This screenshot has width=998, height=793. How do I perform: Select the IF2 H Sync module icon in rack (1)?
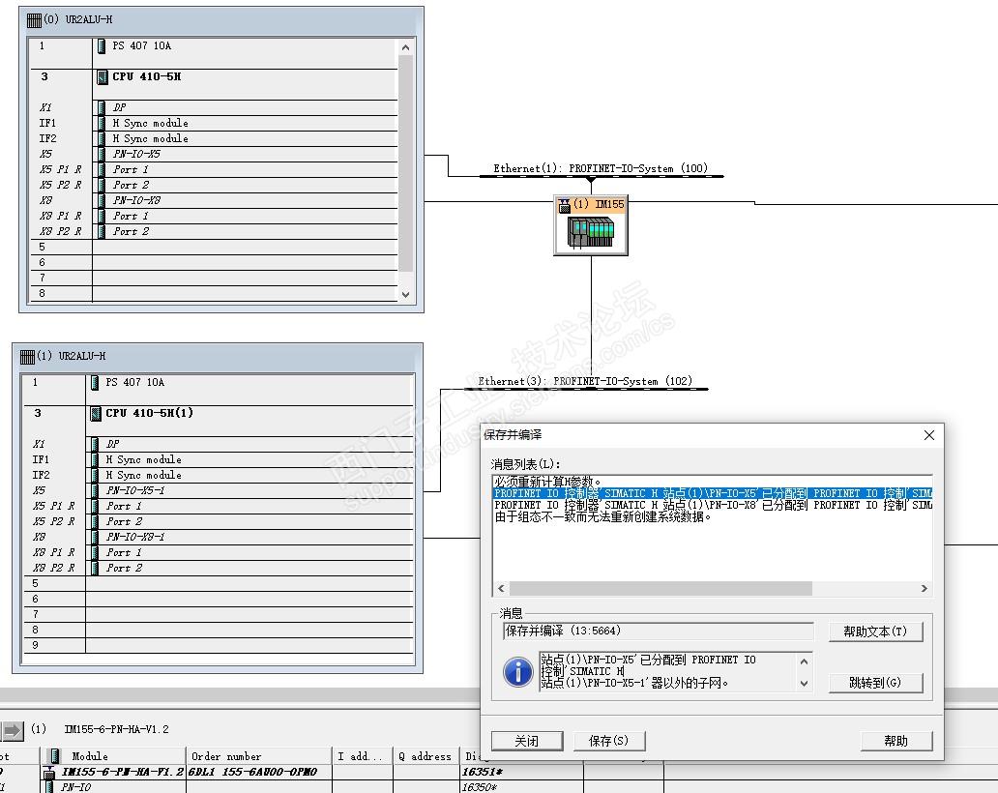(94, 475)
